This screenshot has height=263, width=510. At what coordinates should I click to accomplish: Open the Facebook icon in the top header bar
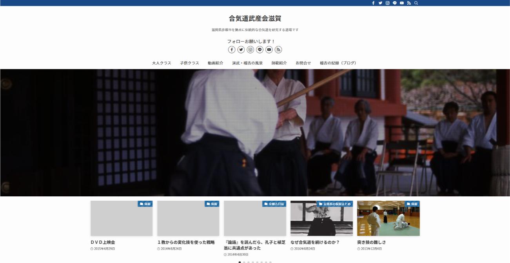(x=373, y=3)
